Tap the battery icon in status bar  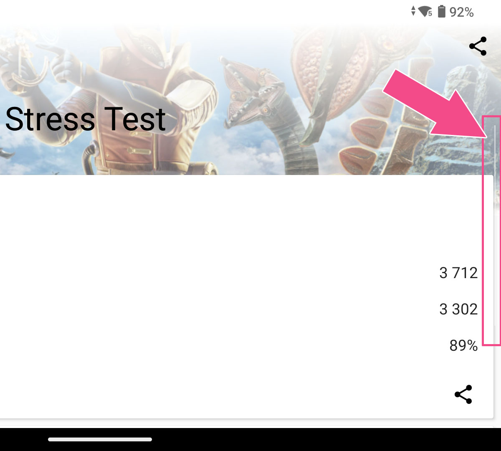441,11
